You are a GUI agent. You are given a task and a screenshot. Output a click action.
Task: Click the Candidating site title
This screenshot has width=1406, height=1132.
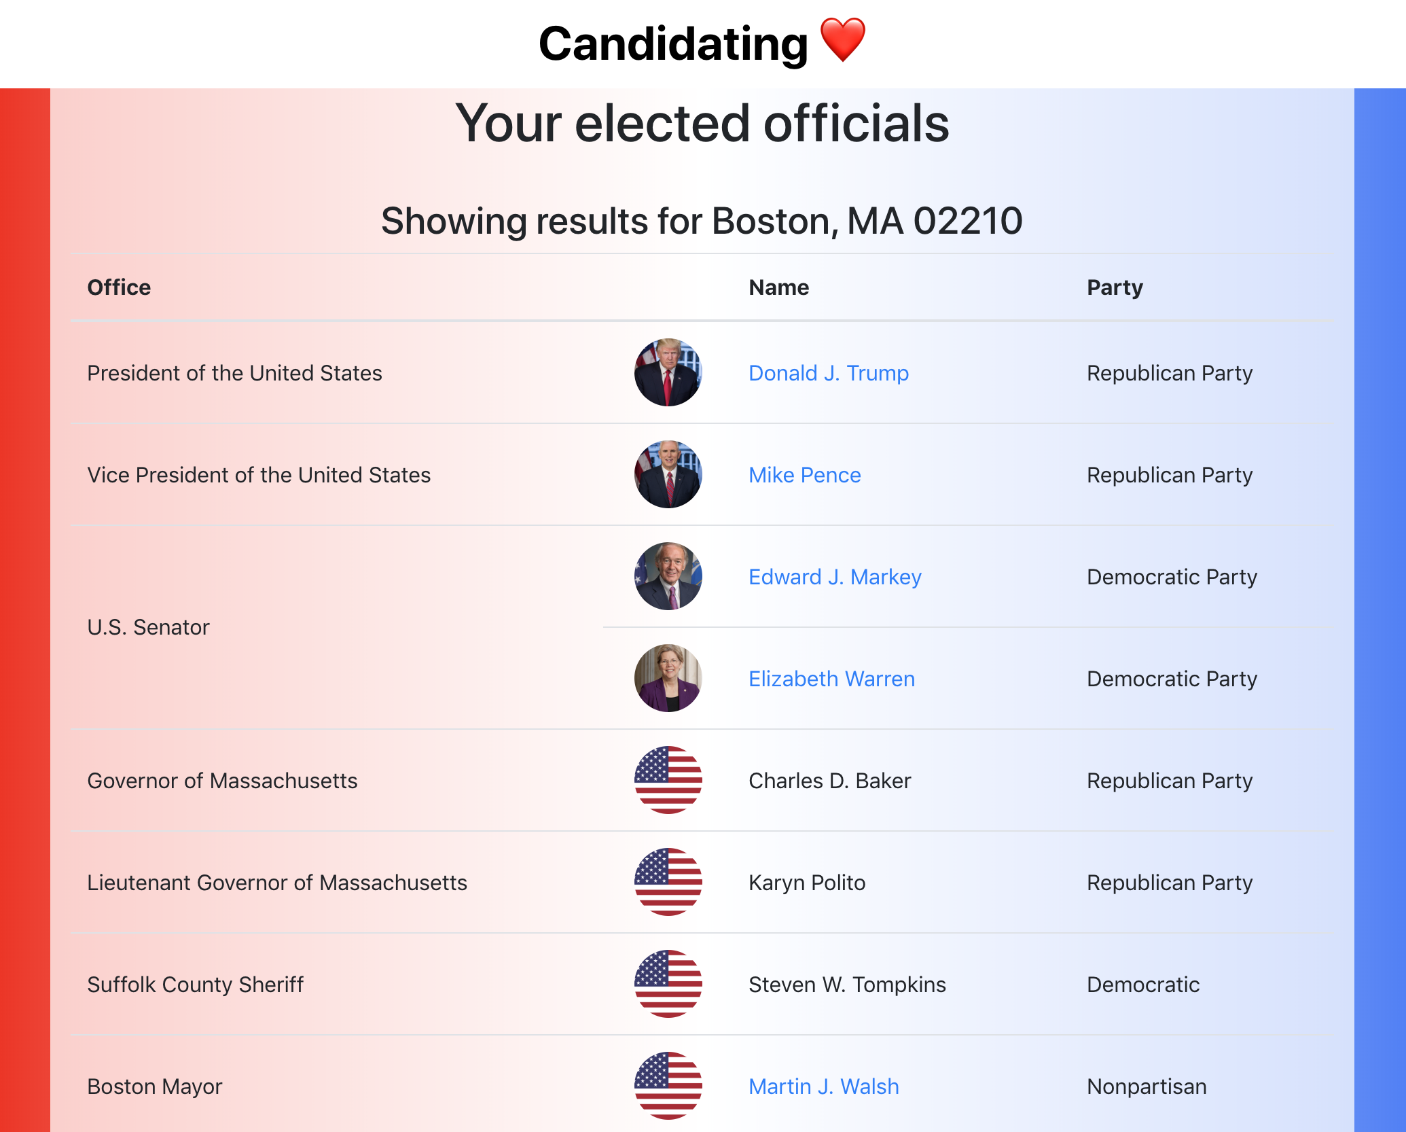coord(673,43)
